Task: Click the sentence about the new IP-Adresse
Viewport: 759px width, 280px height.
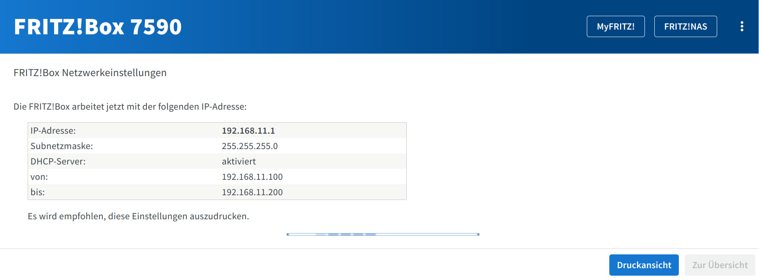Action: pyautogui.click(x=130, y=106)
